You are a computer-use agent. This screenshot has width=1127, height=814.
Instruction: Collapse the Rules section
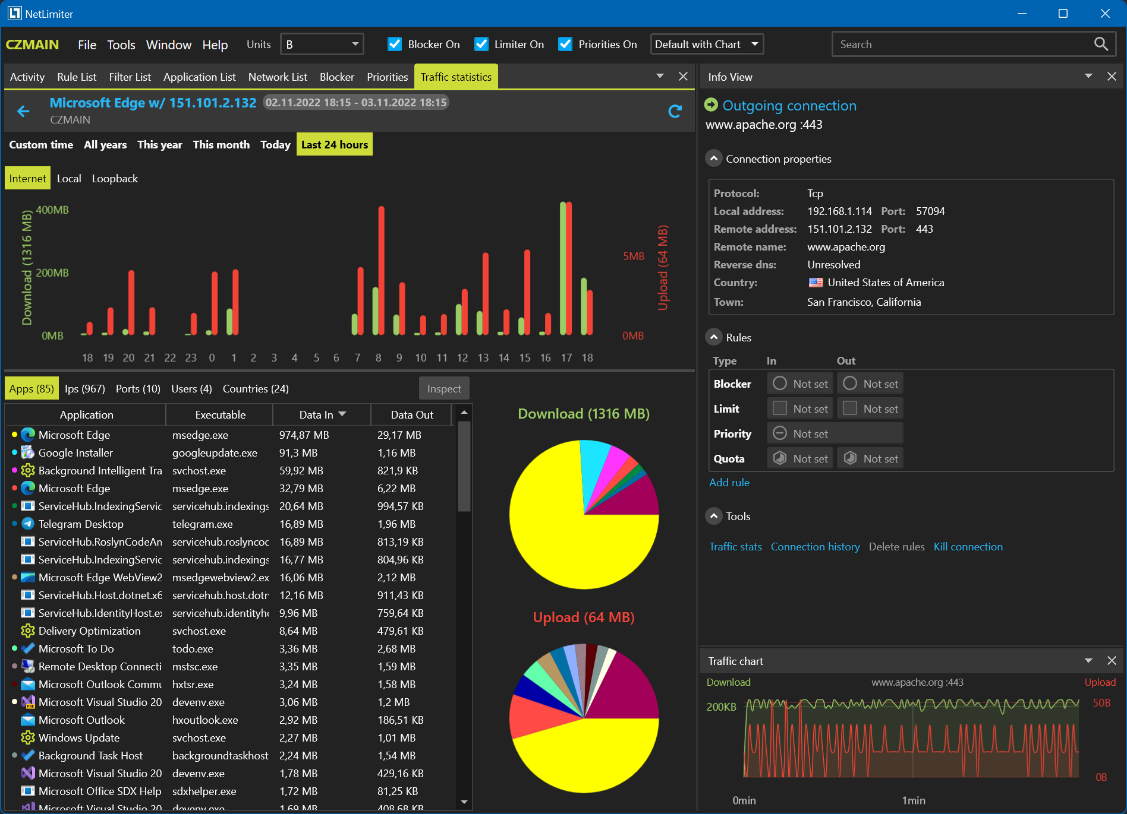[x=714, y=337]
